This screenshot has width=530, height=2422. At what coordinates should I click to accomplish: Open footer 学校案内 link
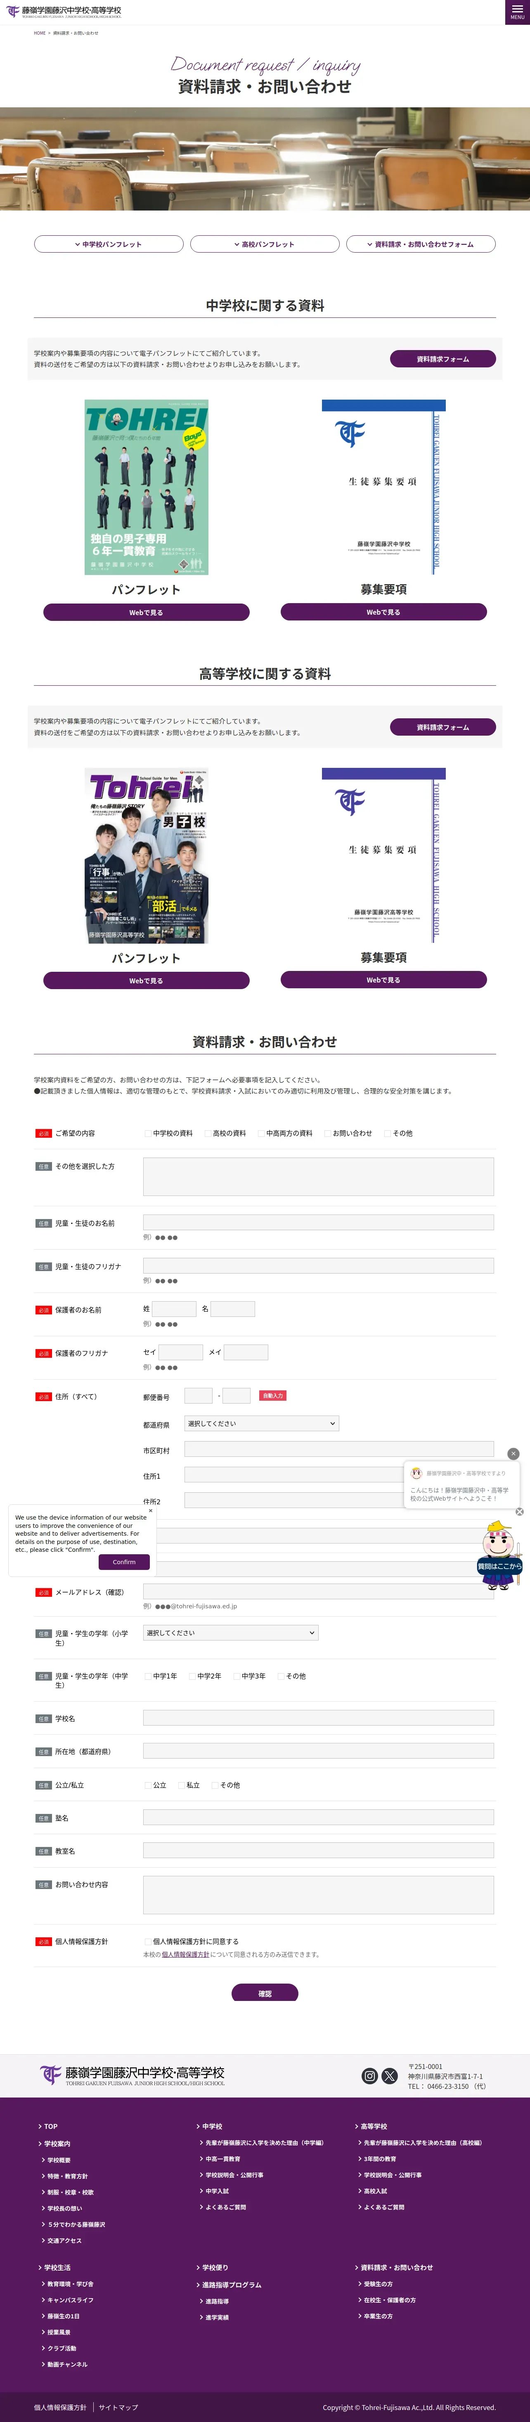tap(57, 2144)
